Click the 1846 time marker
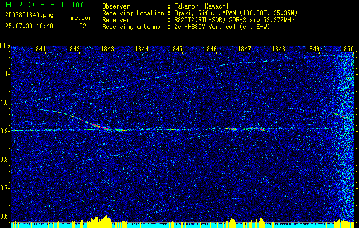This screenshot has width=359, height=228. (210, 48)
